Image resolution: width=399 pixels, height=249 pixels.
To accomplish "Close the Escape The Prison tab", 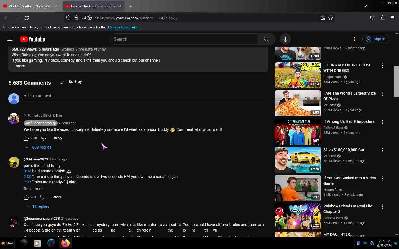I will tap(120, 6).
